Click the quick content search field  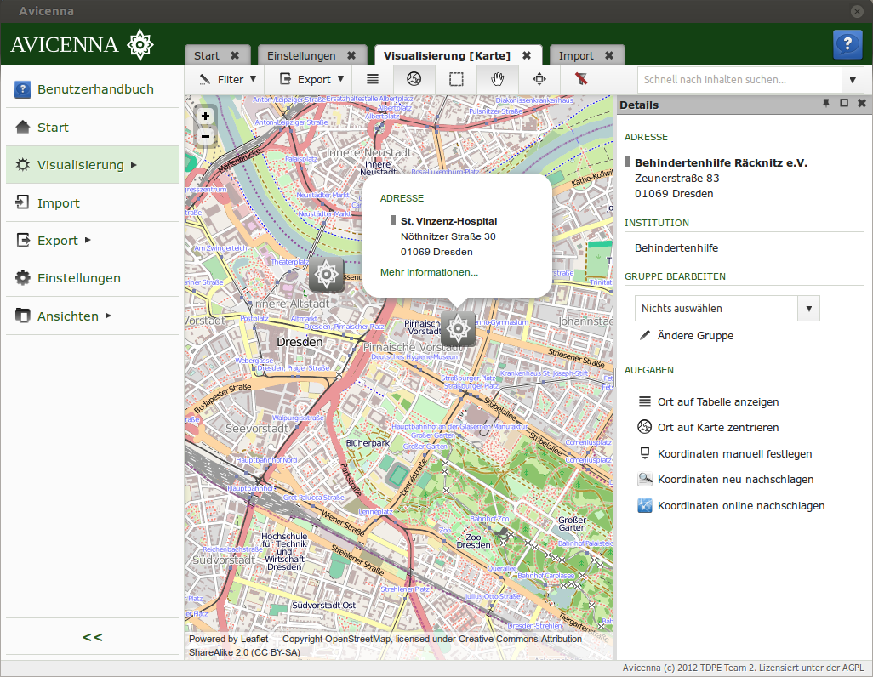tap(739, 80)
